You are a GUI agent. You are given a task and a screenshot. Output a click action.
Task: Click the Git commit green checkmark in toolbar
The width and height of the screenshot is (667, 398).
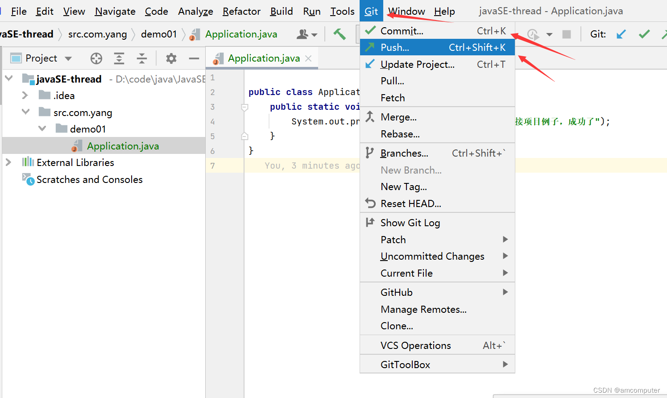pyautogui.click(x=644, y=34)
